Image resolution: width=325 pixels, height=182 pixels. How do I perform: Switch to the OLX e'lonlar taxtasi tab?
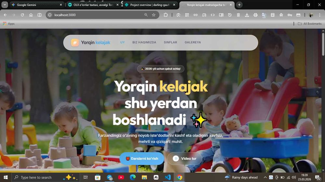click(93, 5)
